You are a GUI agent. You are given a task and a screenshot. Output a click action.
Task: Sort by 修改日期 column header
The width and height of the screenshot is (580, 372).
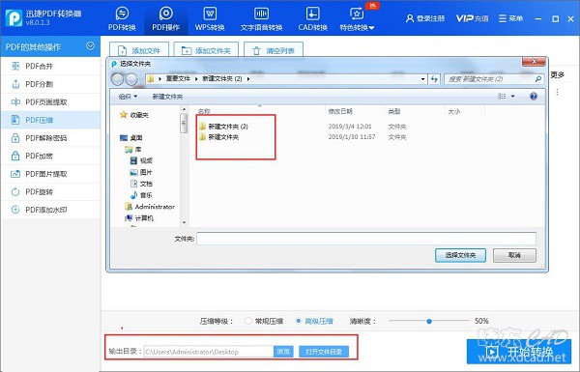pos(340,111)
